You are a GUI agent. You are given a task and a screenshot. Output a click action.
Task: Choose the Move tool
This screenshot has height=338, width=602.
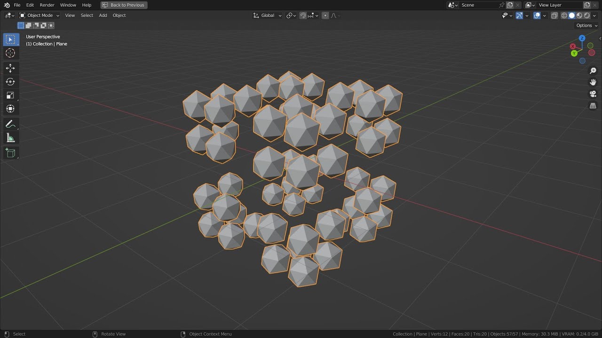10,68
